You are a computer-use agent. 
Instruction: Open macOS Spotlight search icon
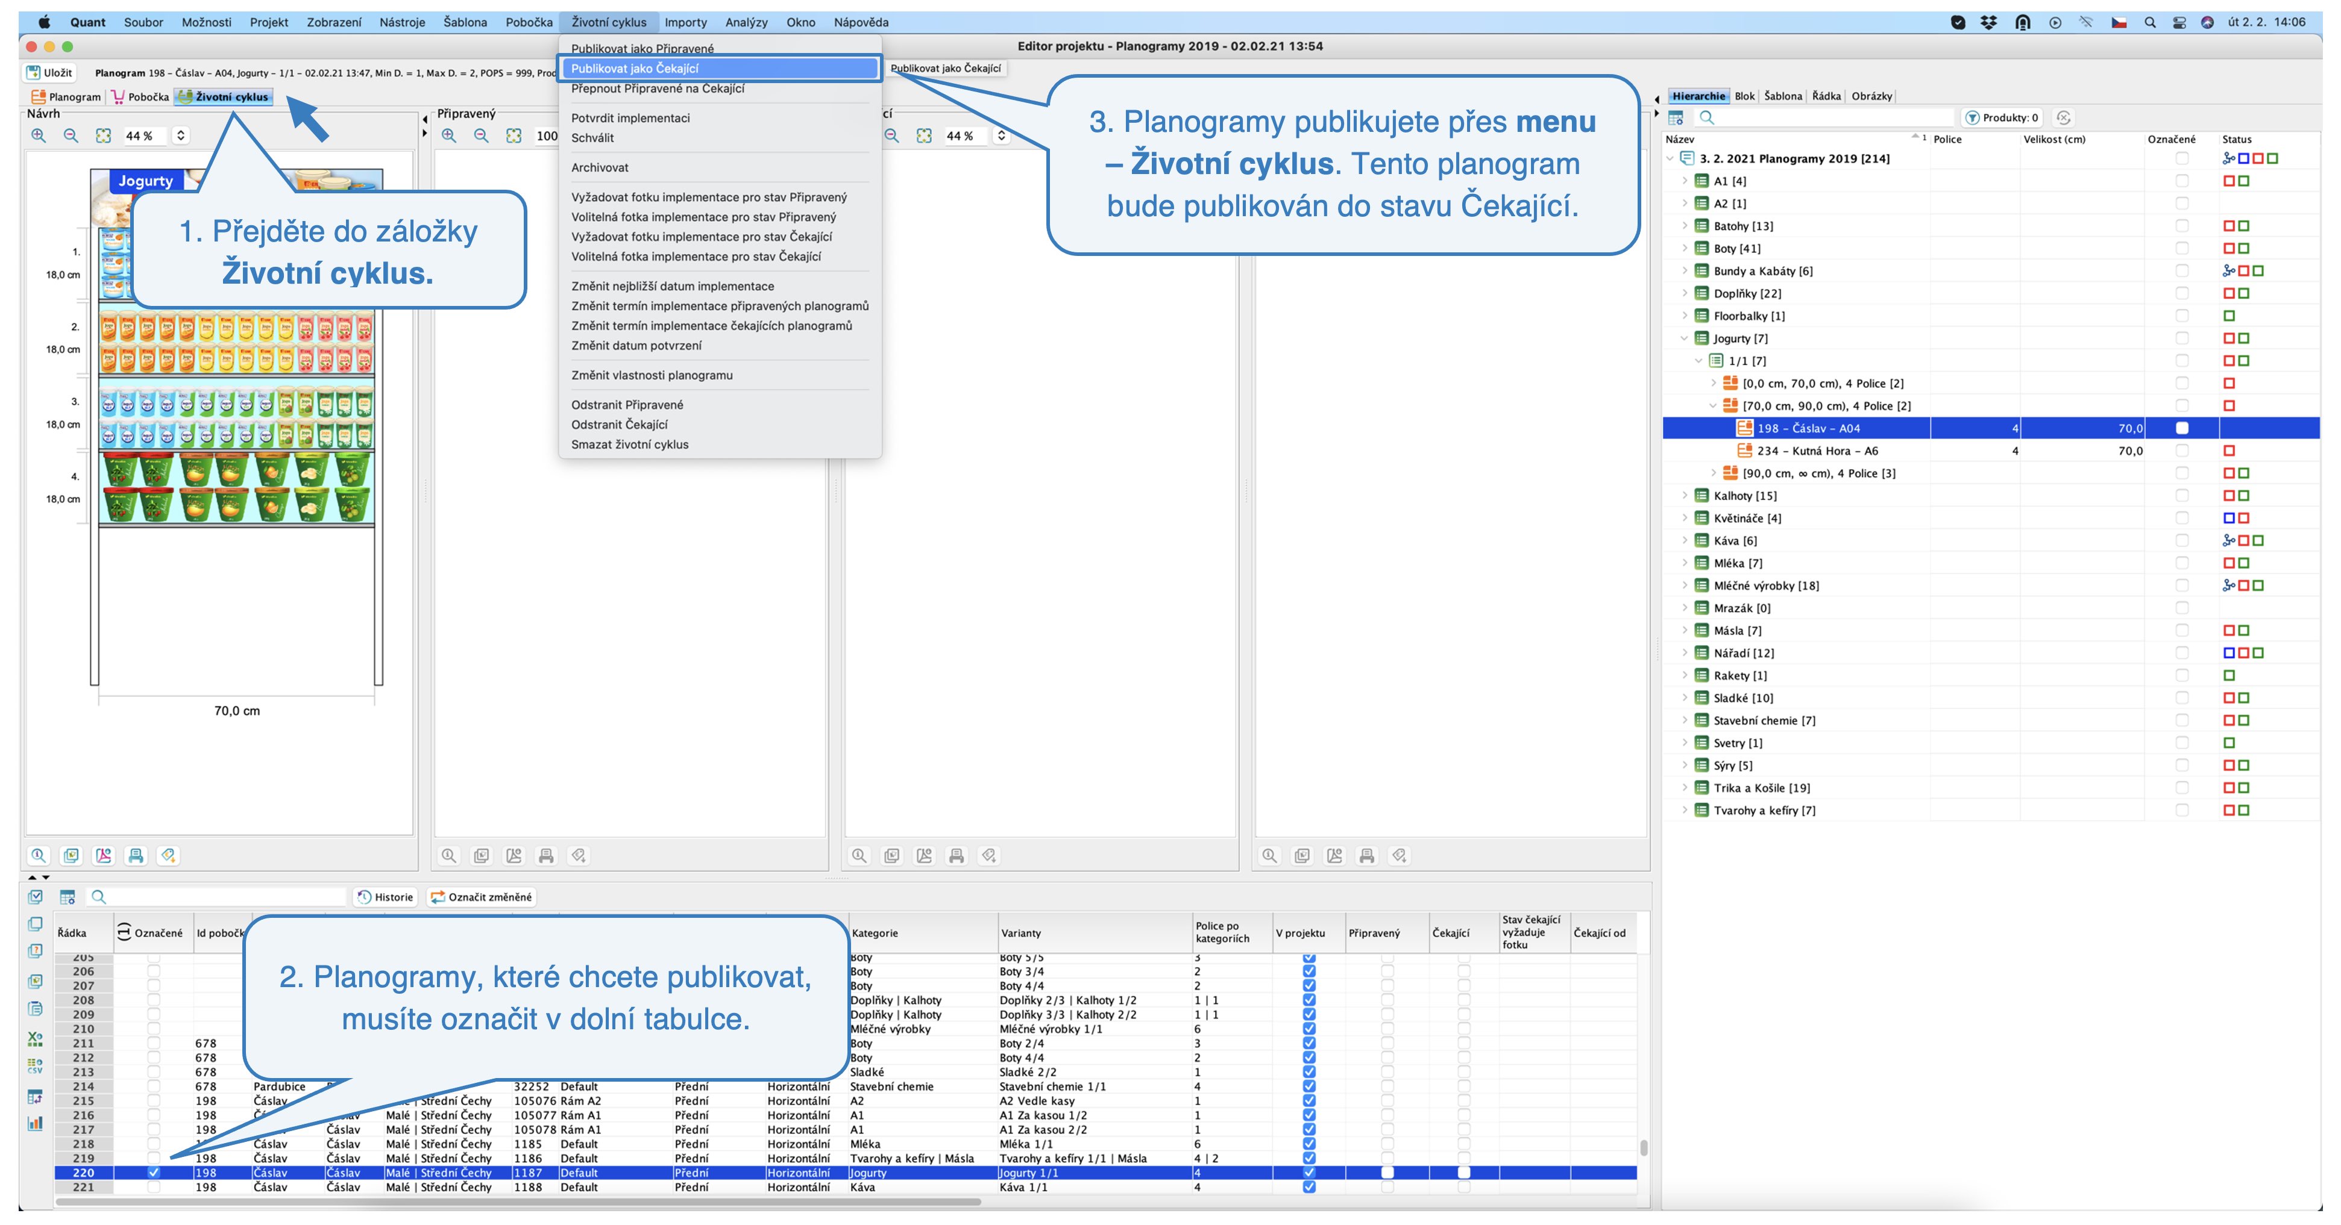[x=2150, y=23]
